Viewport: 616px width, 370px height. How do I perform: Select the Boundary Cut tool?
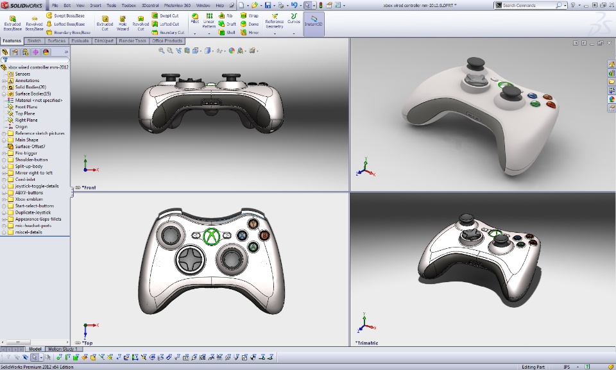pyautogui.click(x=168, y=32)
